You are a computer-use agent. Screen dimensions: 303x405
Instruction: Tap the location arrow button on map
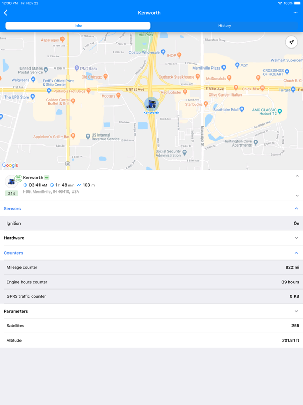291,42
